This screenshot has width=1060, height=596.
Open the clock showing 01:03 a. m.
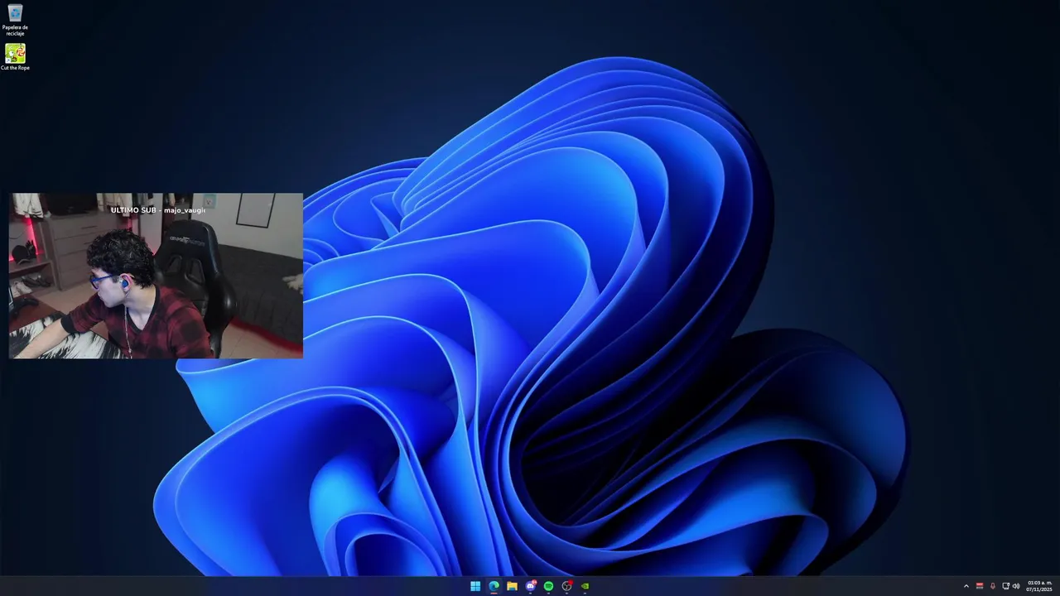1039,586
